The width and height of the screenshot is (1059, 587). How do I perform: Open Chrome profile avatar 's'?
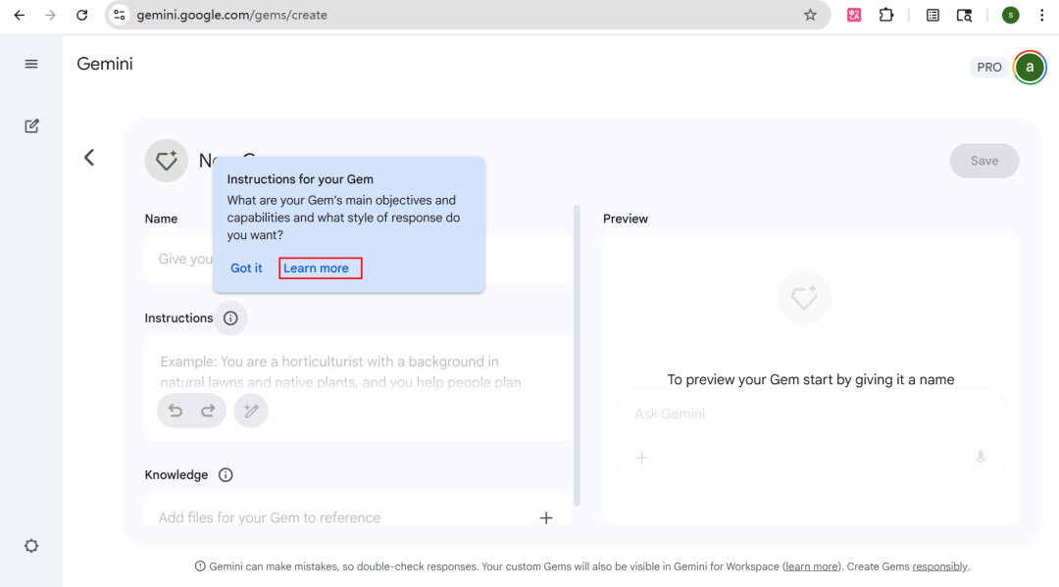[x=1010, y=15]
